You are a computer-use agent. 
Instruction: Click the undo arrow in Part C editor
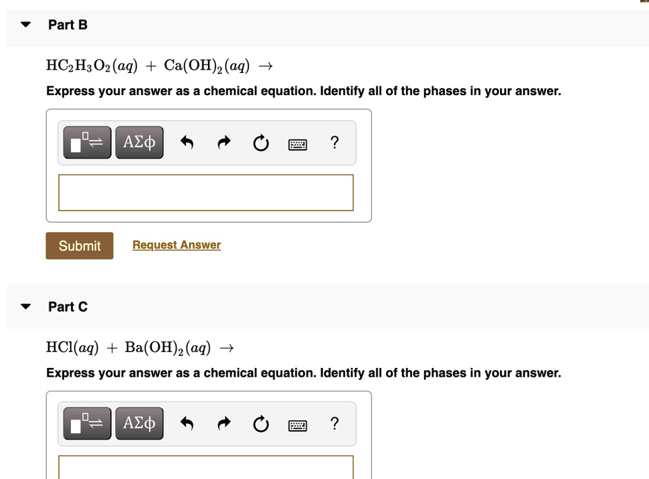tap(186, 423)
